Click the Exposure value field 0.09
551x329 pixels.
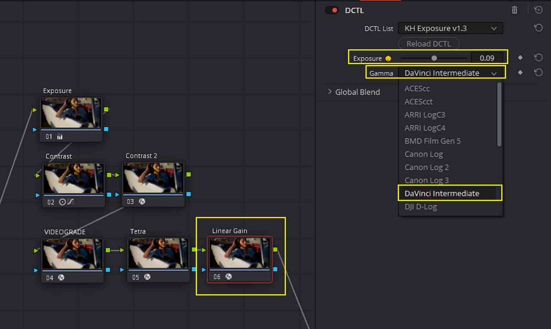[487, 58]
